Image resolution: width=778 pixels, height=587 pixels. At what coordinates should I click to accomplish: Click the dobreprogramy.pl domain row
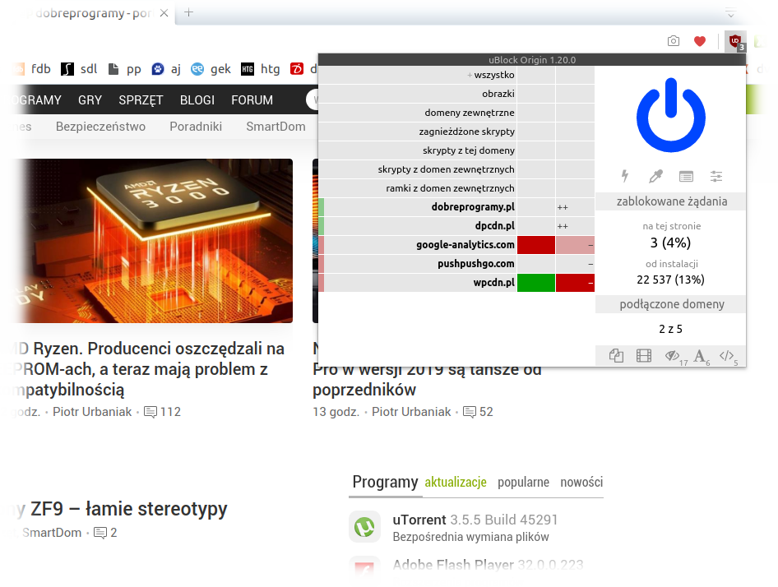coord(417,207)
